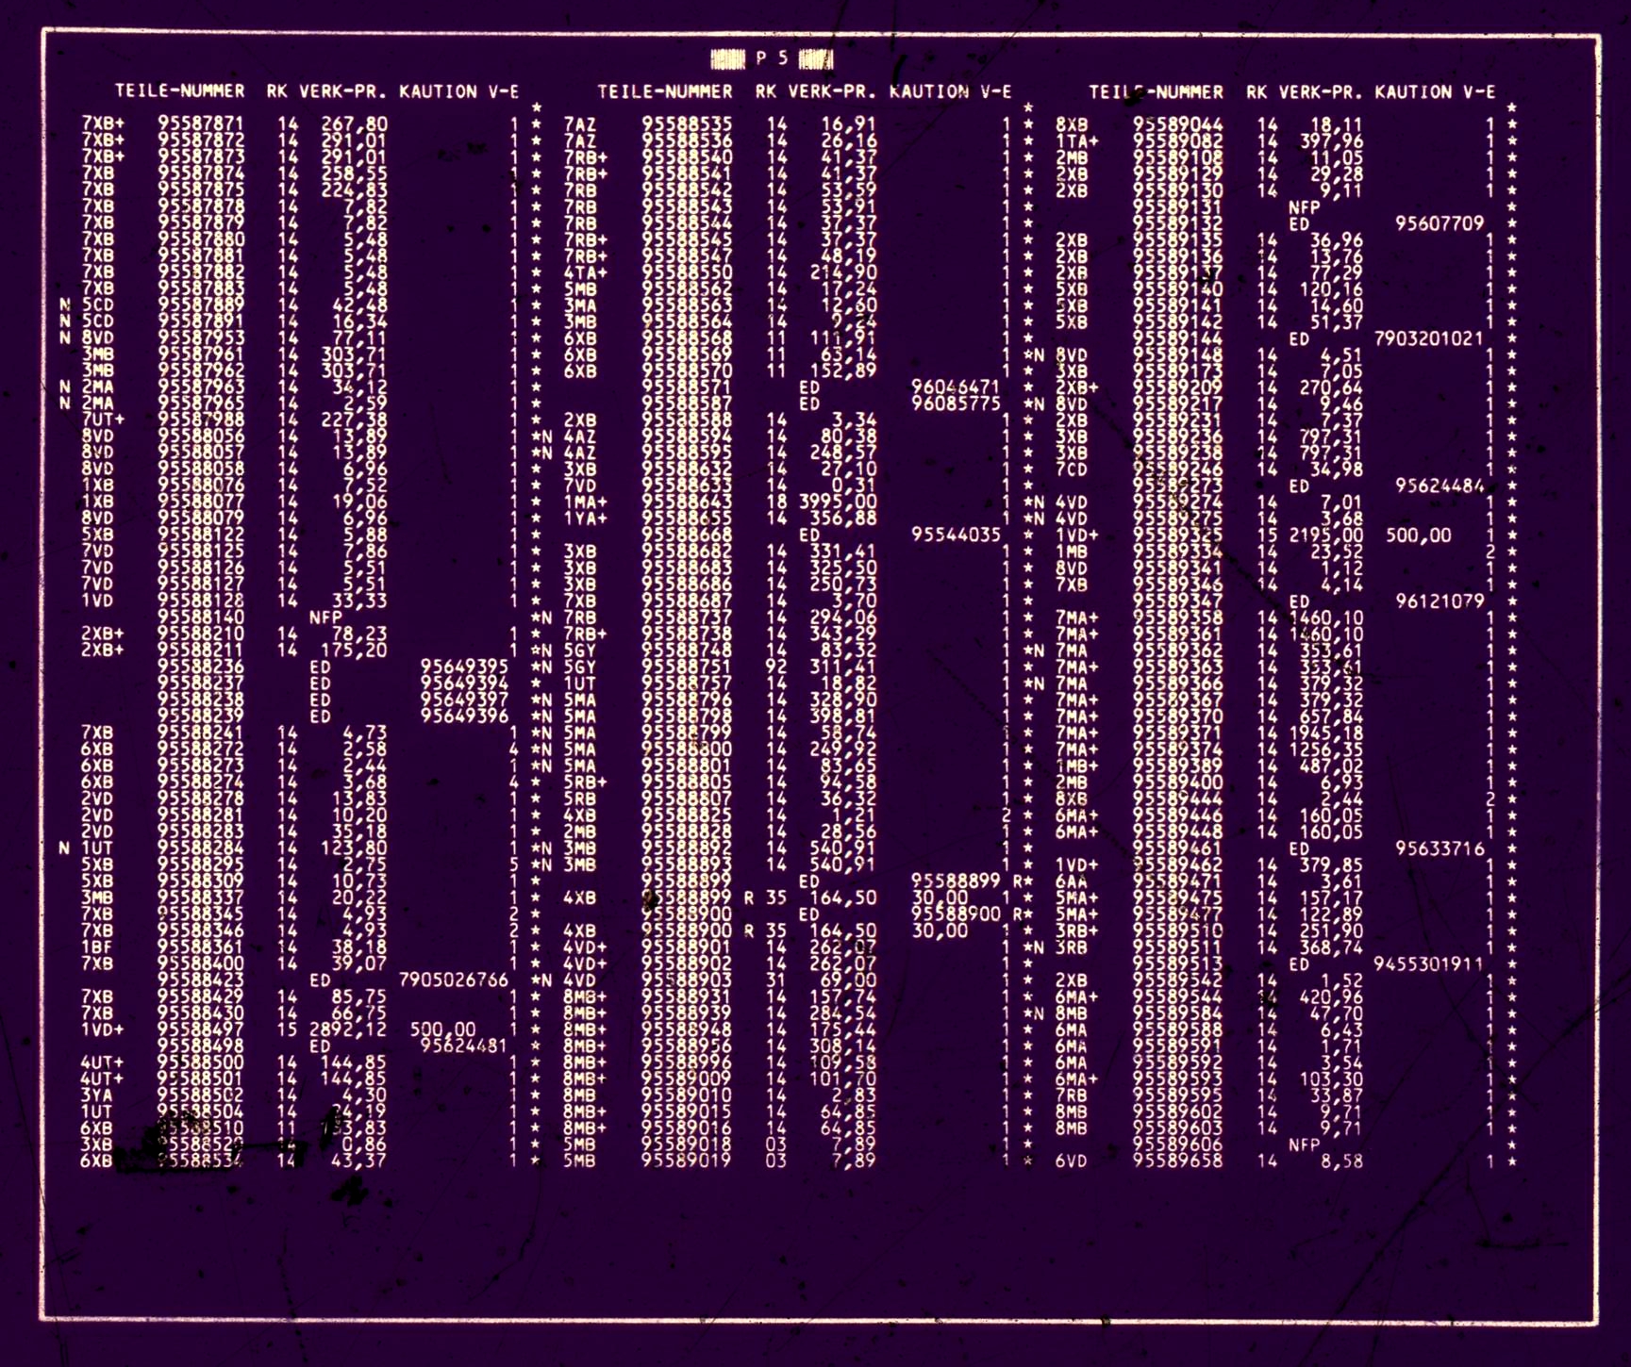Screen dimensions: 1631x1367
Task: Click part number 95588076
Action: point(201,486)
